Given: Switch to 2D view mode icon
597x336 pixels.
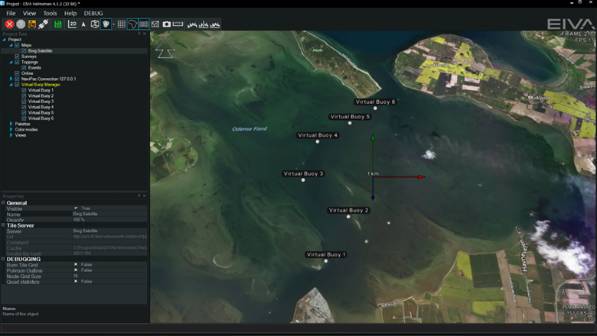Looking at the screenshot, I should tap(73, 24).
